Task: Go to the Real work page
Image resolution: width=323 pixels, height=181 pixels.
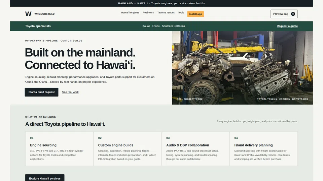Action: click(x=148, y=12)
